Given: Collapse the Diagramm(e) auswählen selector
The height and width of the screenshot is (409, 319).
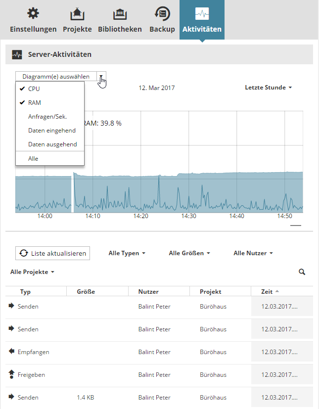Looking at the screenshot, I should (x=101, y=77).
